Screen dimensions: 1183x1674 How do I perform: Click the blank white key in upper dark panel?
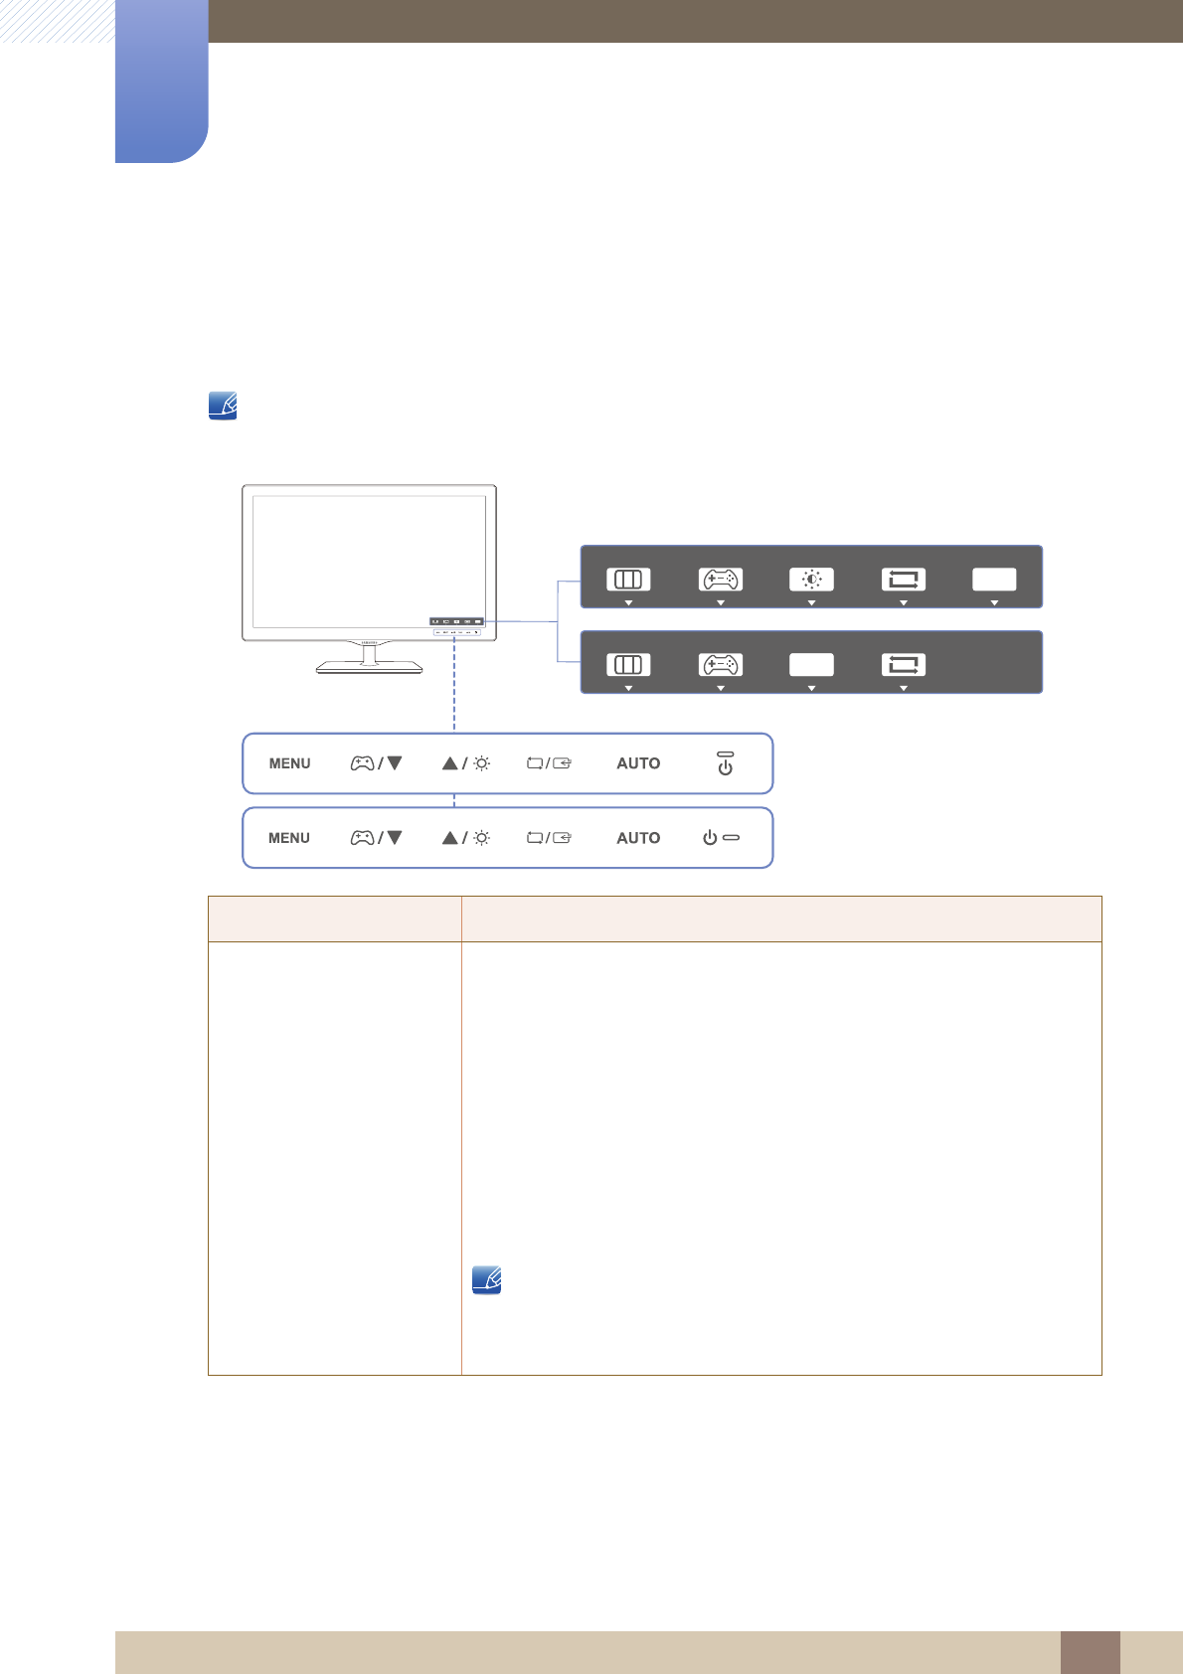point(994,580)
